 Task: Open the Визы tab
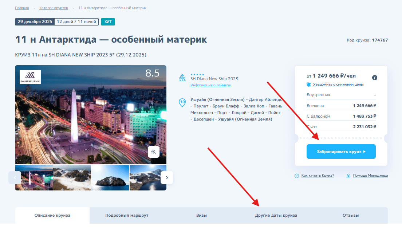coord(201,215)
